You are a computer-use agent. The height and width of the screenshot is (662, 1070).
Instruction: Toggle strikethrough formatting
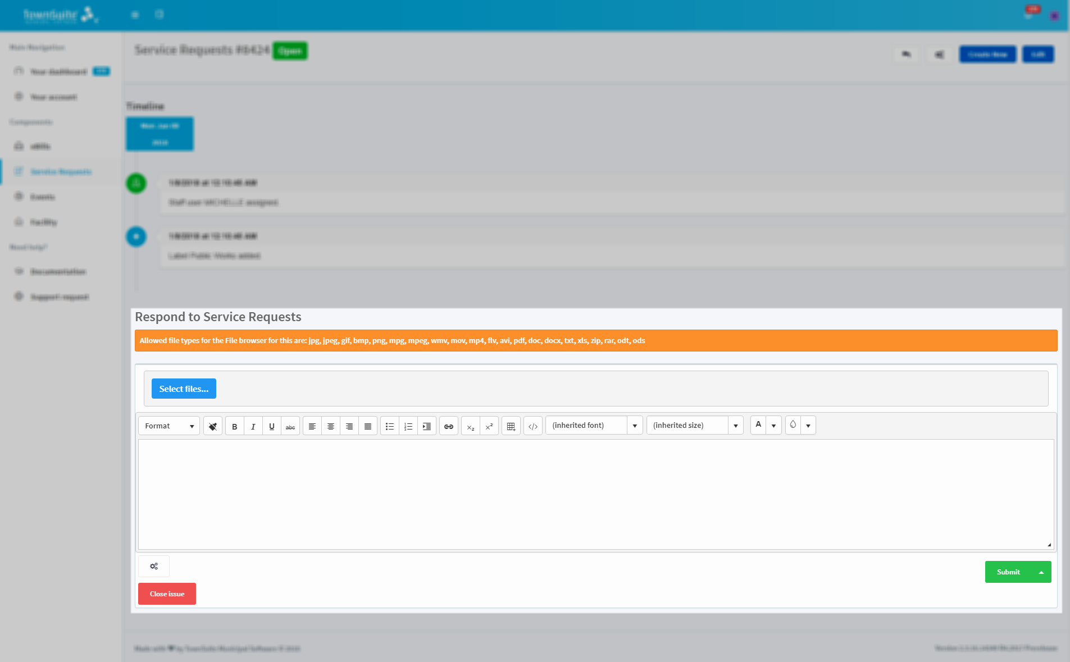(x=290, y=426)
